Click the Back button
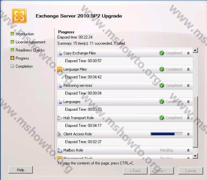207x180 pixels. (135, 171)
